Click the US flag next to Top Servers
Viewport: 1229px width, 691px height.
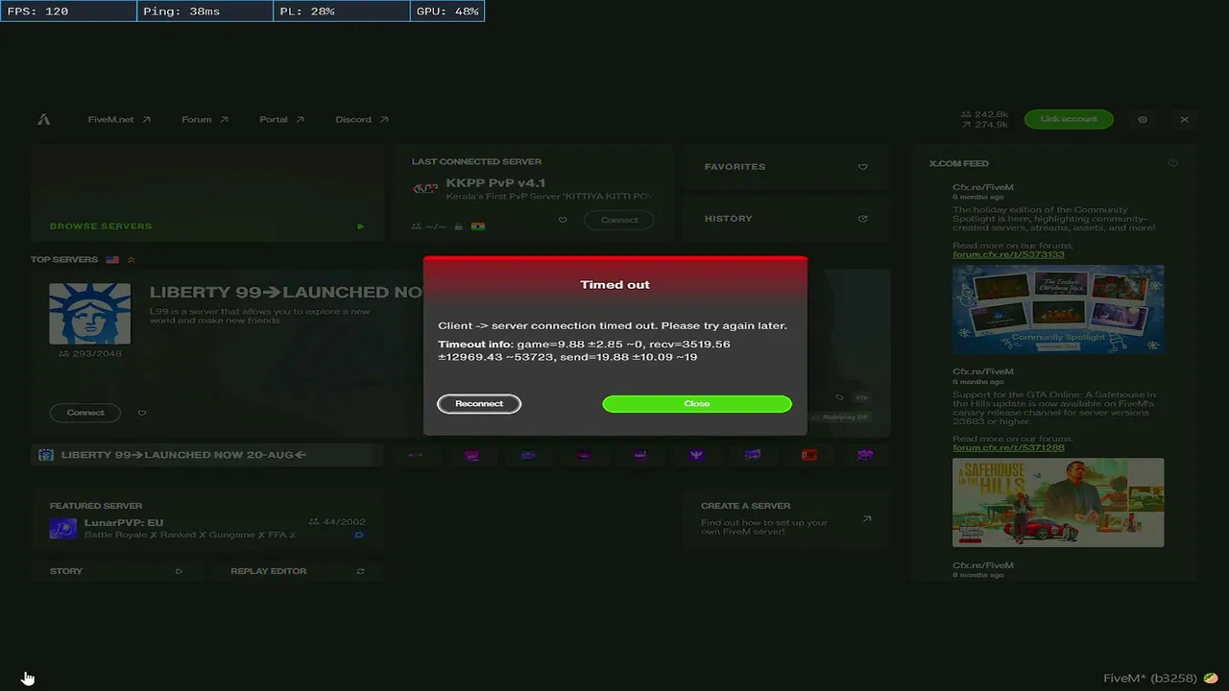pos(112,260)
